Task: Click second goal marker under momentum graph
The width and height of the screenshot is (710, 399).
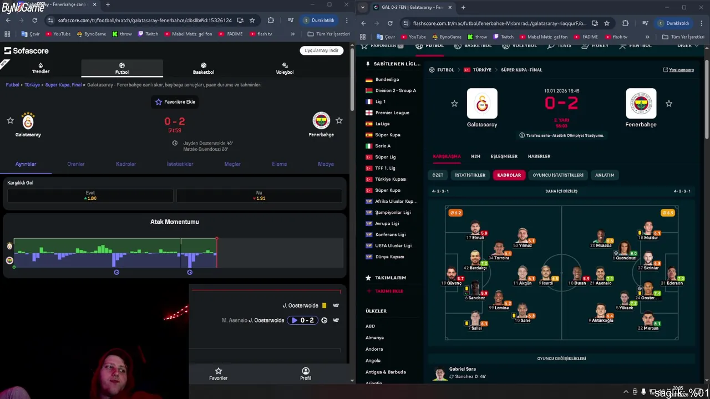Action: point(190,272)
